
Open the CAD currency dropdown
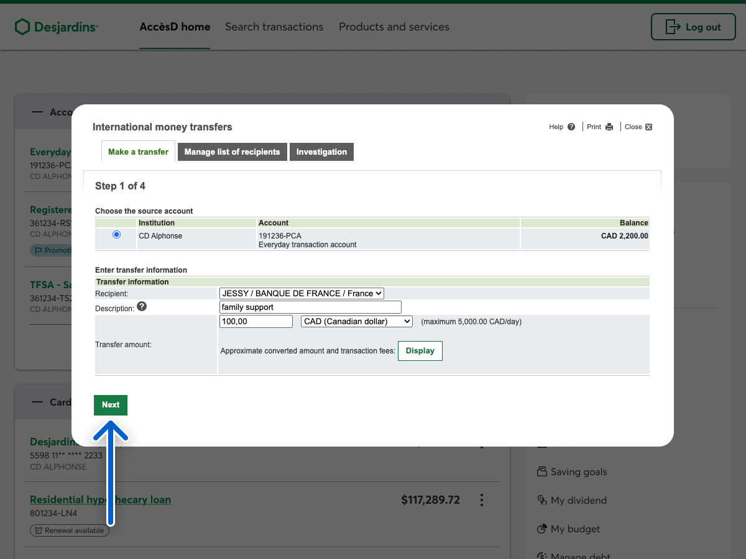click(x=356, y=321)
